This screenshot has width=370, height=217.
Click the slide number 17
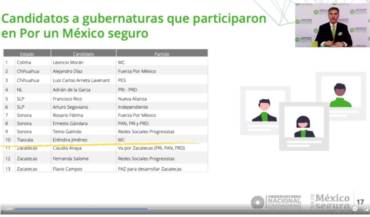pyautogui.click(x=360, y=202)
